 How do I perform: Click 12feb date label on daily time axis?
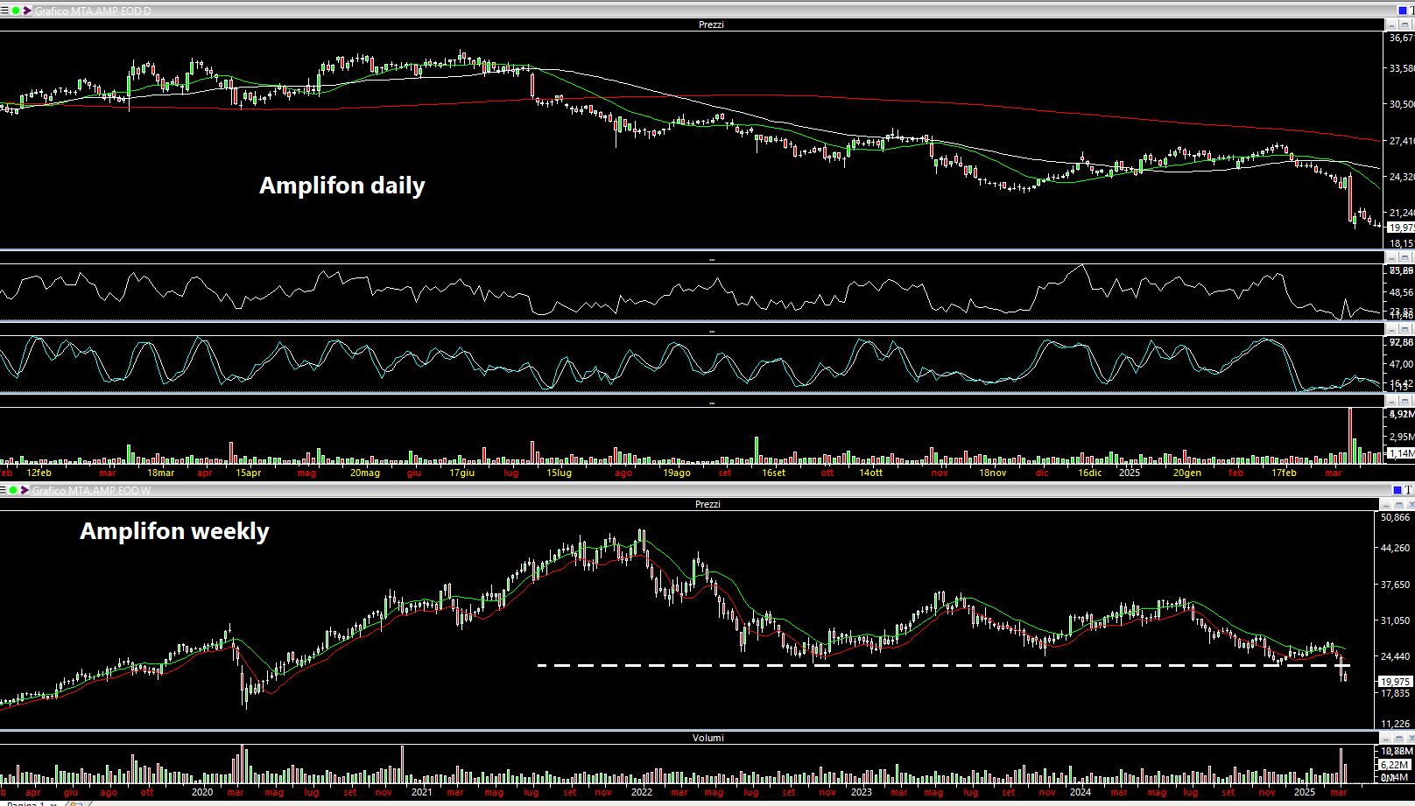[x=39, y=473]
